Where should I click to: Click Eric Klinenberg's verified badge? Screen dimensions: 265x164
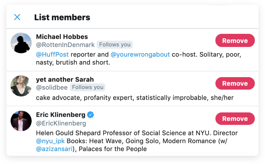click(x=90, y=115)
